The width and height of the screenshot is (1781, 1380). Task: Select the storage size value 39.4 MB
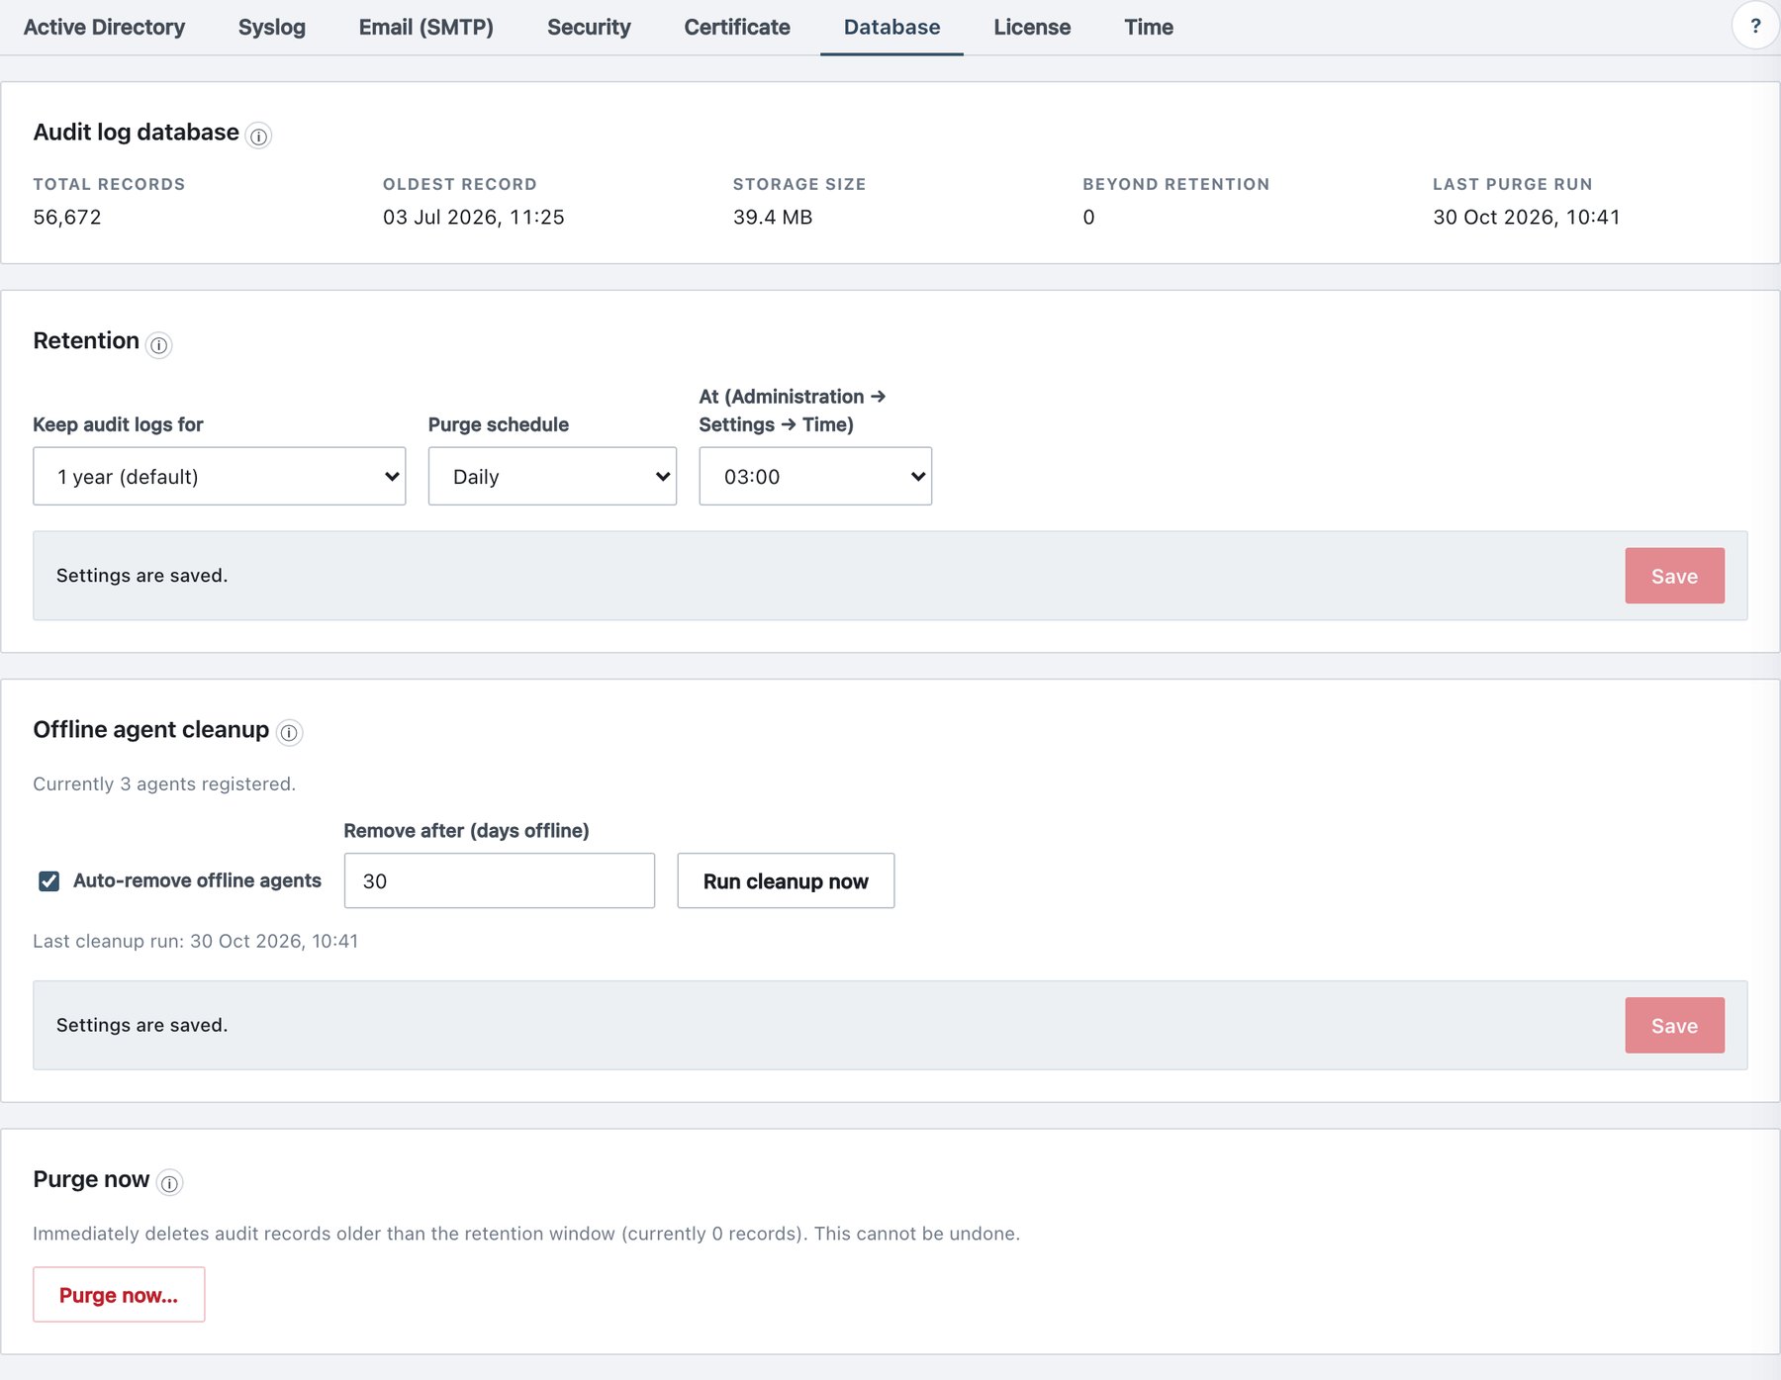[x=773, y=217]
